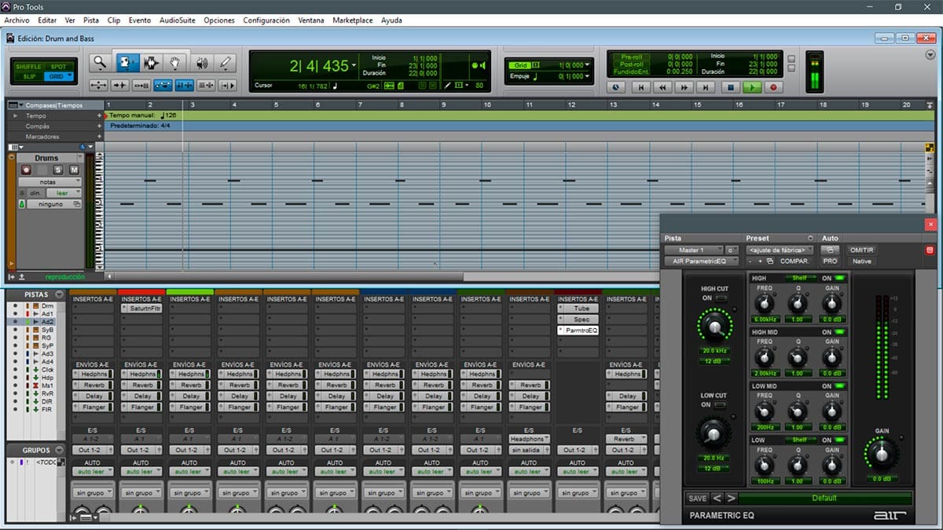The image size is (943, 530).
Task: Enable record on the Drums track
Action: [x=26, y=170]
